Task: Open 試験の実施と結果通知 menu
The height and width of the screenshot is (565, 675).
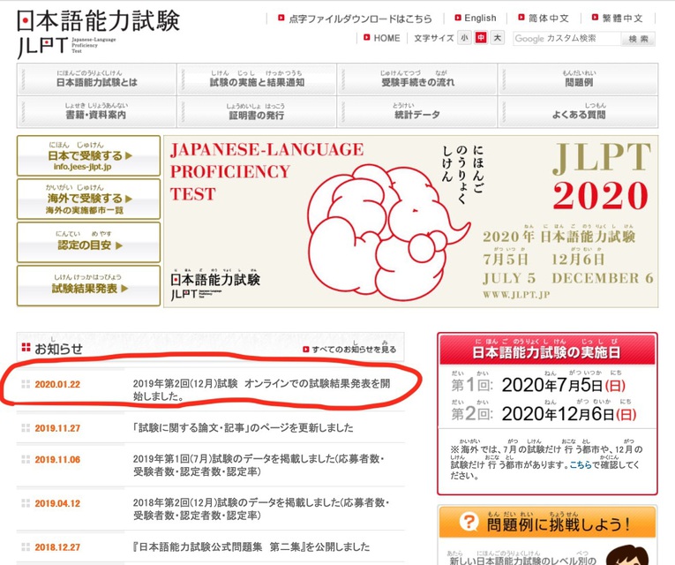Action: tap(257, 79)
